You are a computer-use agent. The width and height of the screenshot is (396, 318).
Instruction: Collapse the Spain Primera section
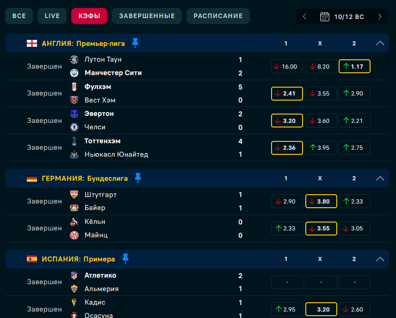pos(380,259)
